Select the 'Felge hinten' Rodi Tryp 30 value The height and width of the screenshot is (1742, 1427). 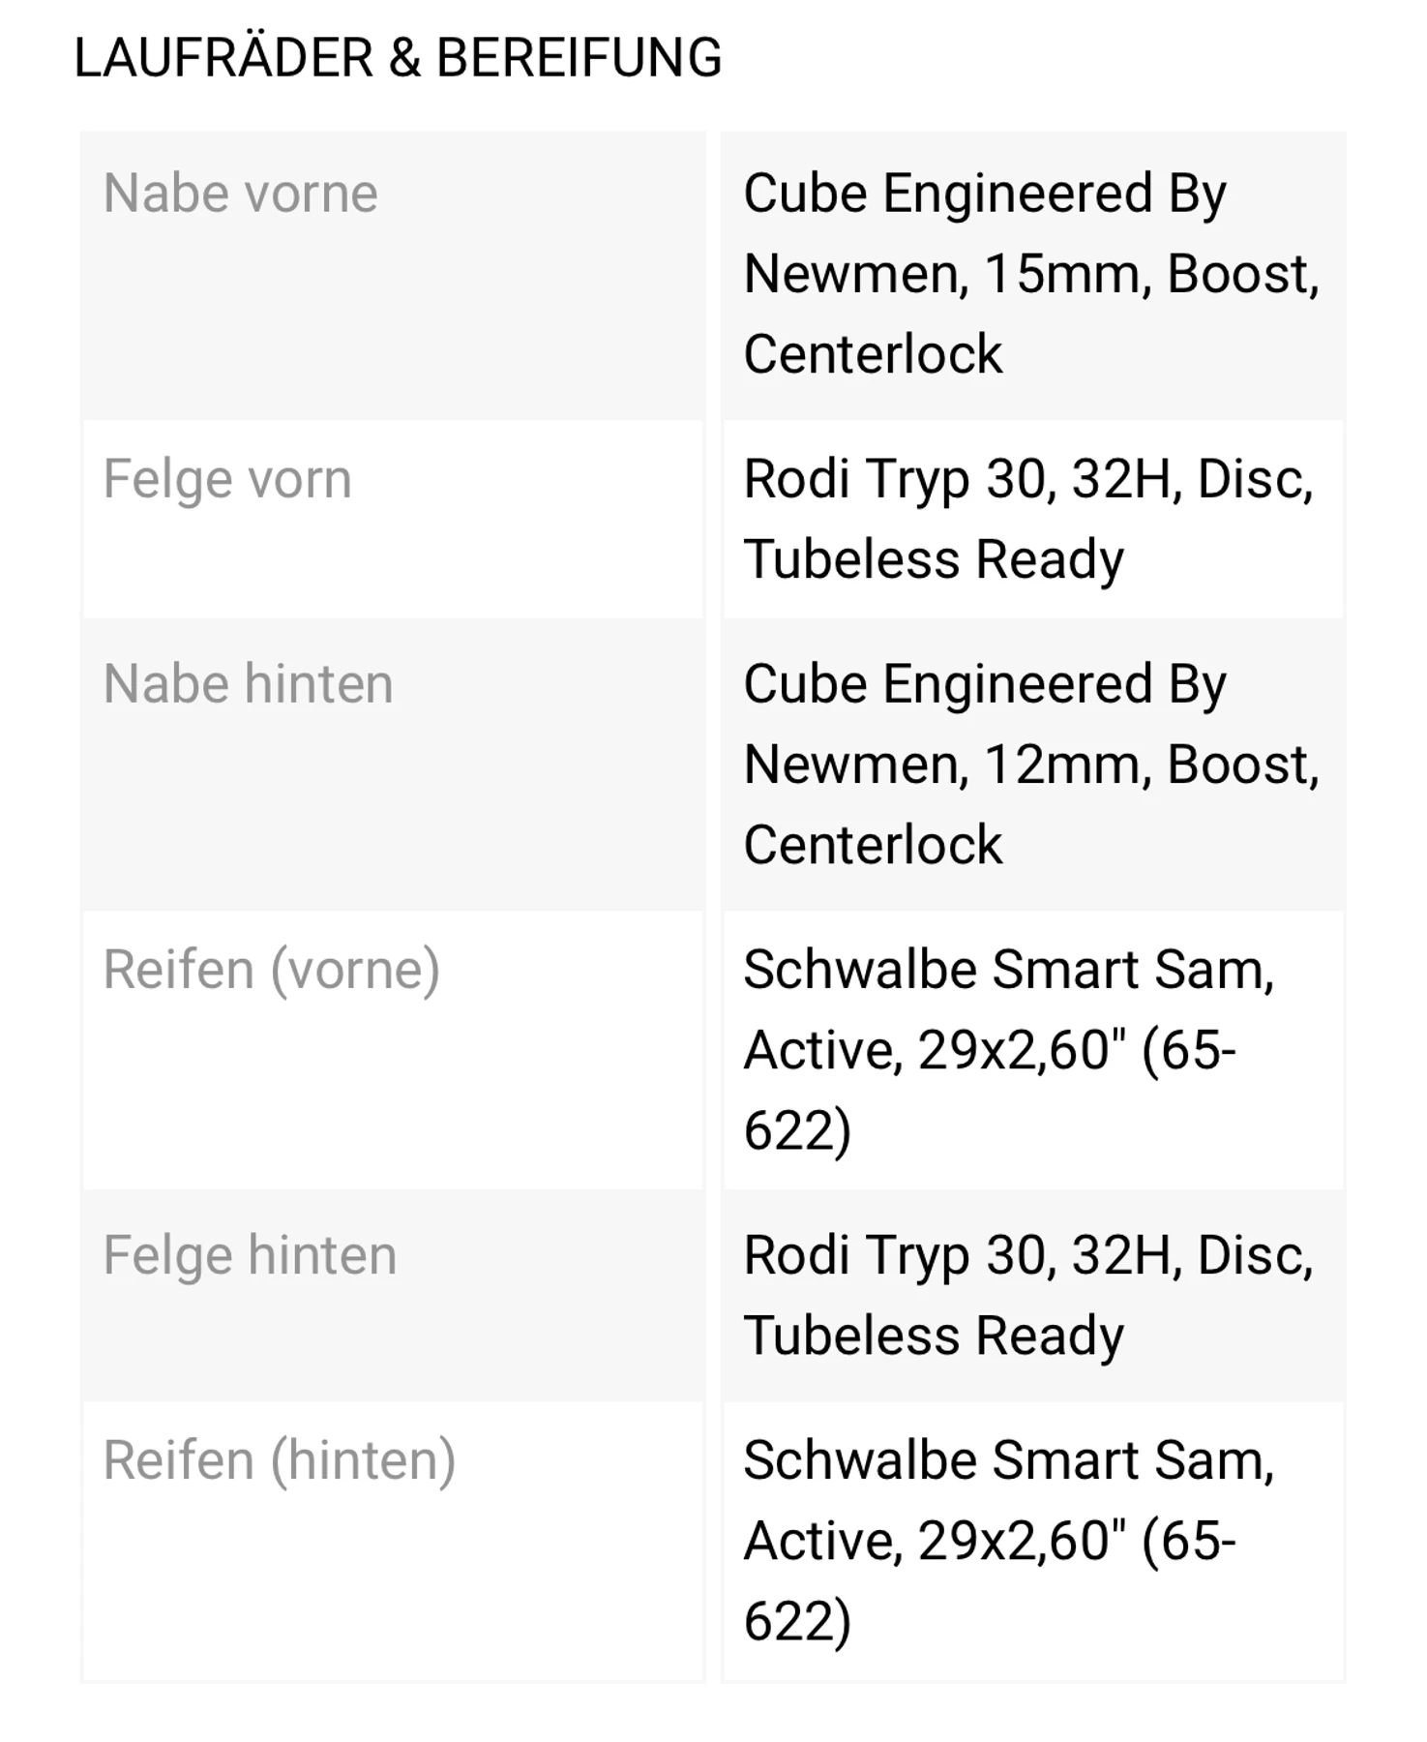tap(1027, 1255)
